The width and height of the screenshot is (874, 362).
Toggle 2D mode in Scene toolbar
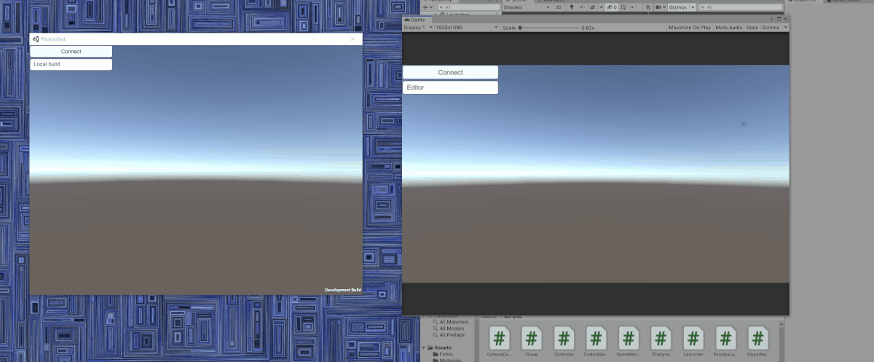[x=559, y=7]
